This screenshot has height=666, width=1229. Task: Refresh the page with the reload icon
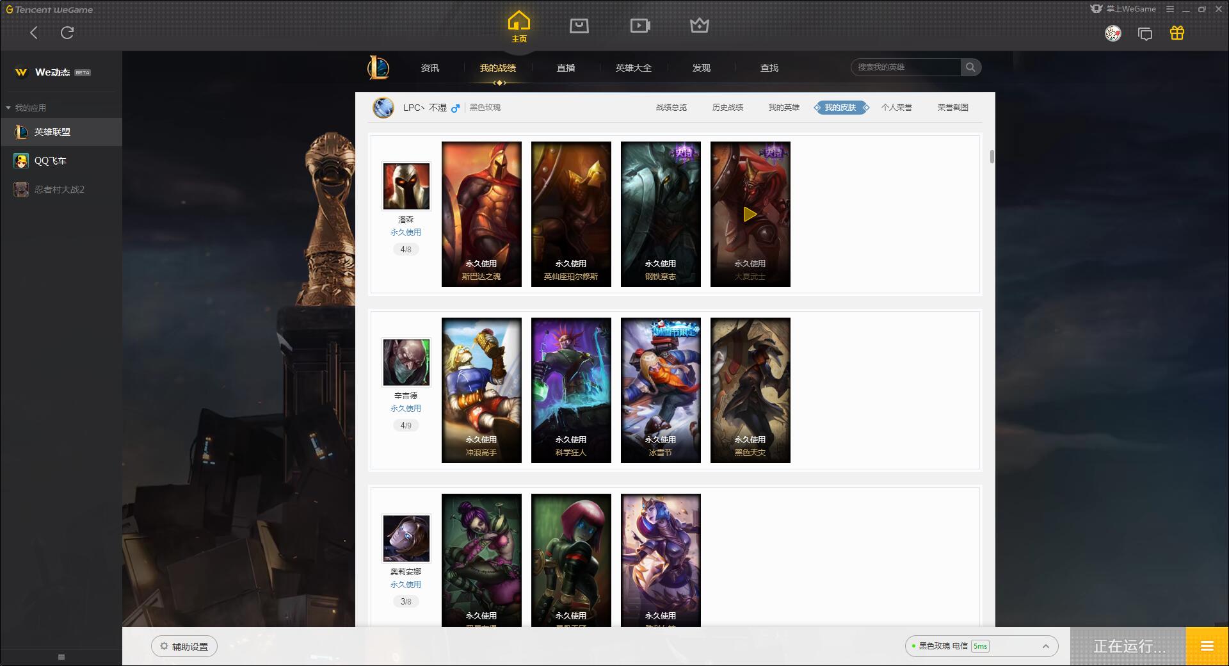click(67, 33)
